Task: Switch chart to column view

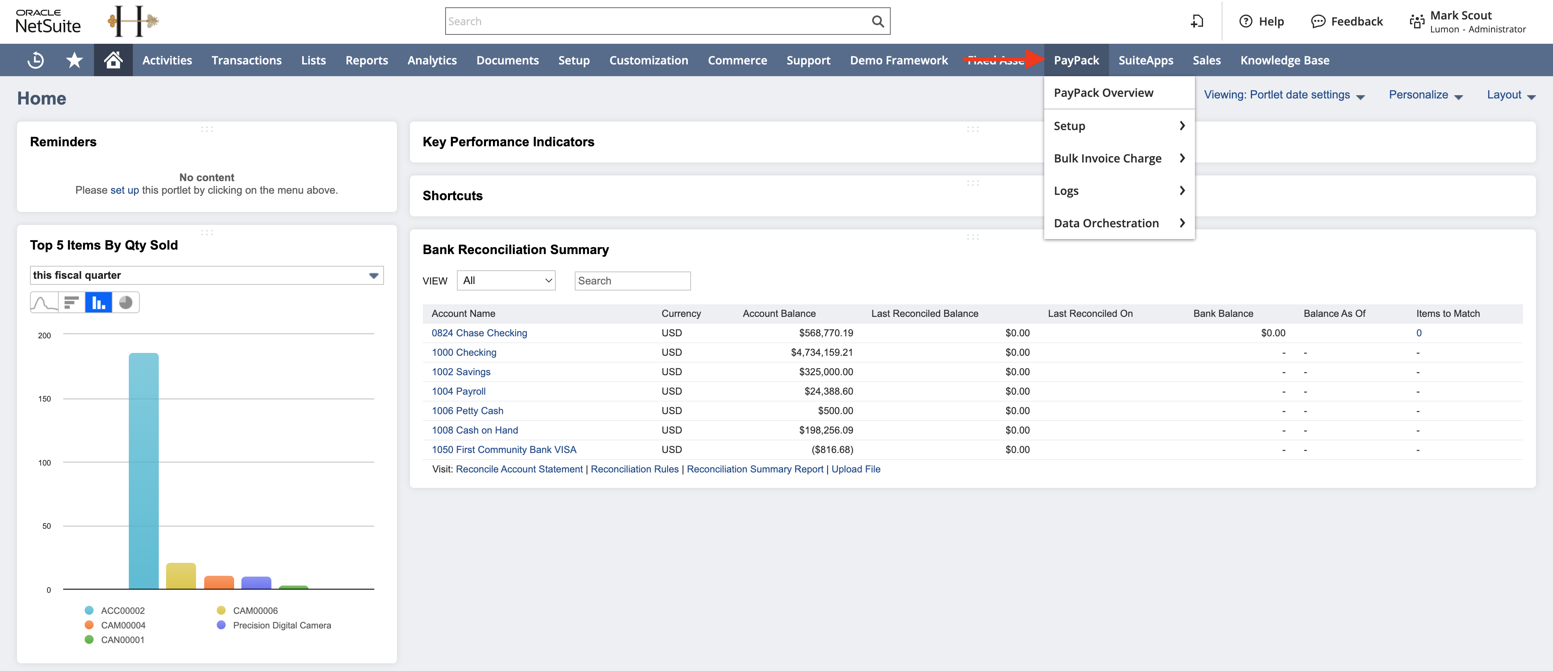Action: tap(98, 302)
